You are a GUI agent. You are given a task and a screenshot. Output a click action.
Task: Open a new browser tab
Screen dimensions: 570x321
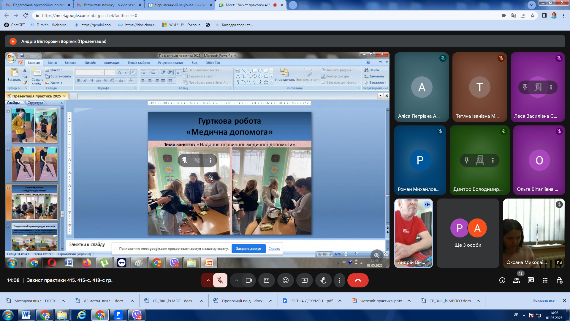[293, 5]
